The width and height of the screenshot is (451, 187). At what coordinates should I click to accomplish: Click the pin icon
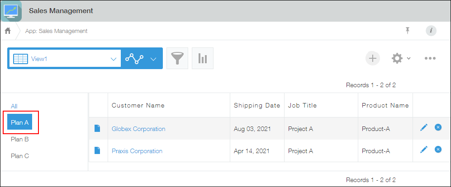(408, 31)
